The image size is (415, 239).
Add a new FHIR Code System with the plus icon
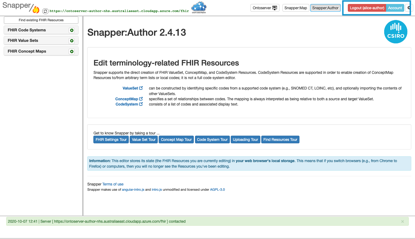(x=72, y=30)
